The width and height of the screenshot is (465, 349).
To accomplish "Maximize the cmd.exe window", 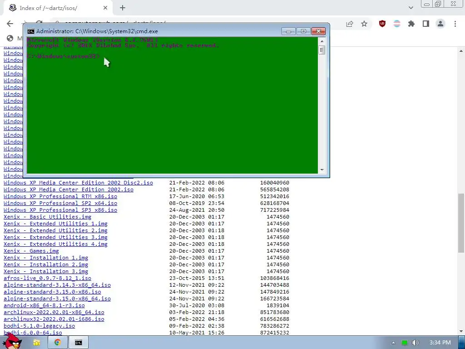I will [303, 31].
